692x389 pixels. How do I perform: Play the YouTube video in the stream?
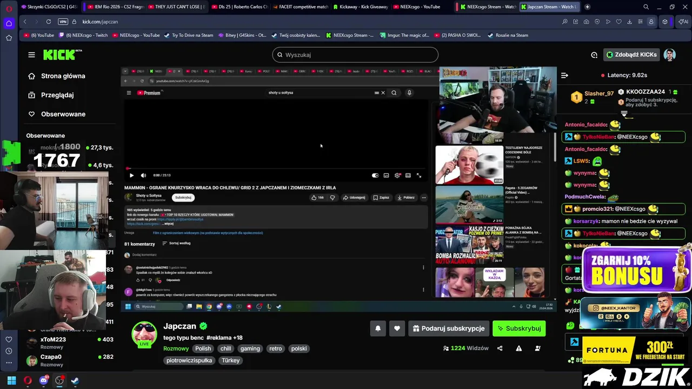pos(131,175)
